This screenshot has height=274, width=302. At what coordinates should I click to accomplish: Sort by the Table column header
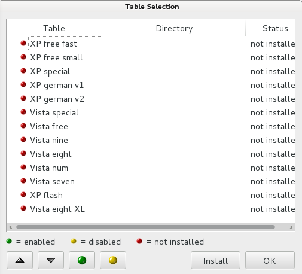(54, 28)
